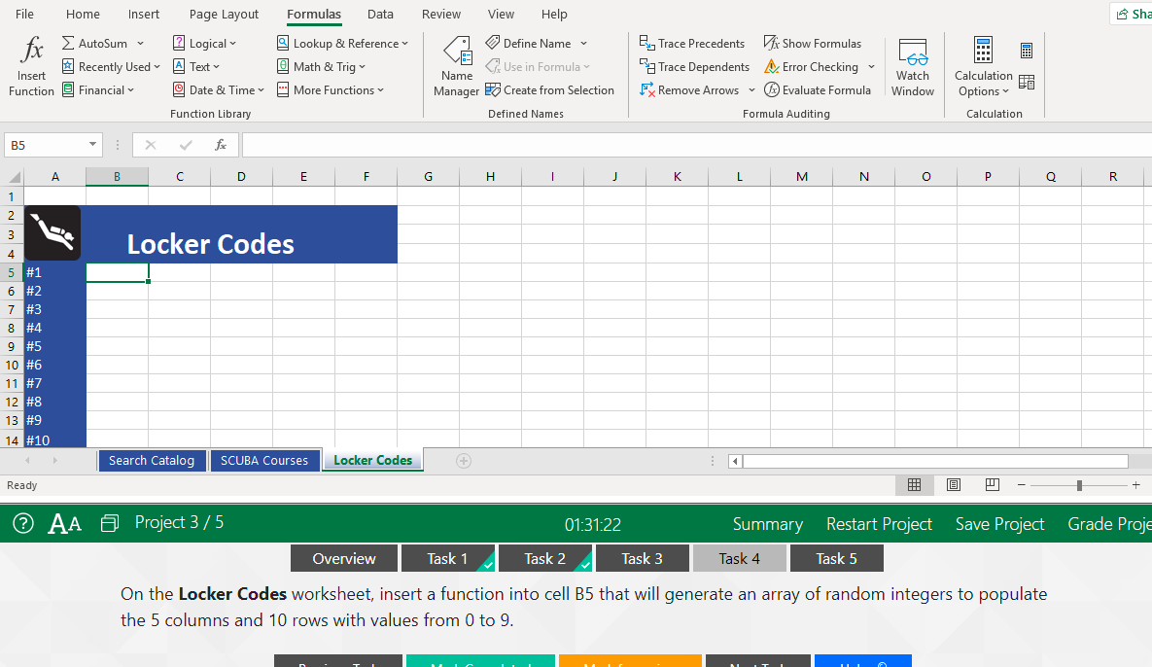The height and width of the screenshot is (667, 1152).
Task: Open the Name Manager
Action: pos(456,64)
